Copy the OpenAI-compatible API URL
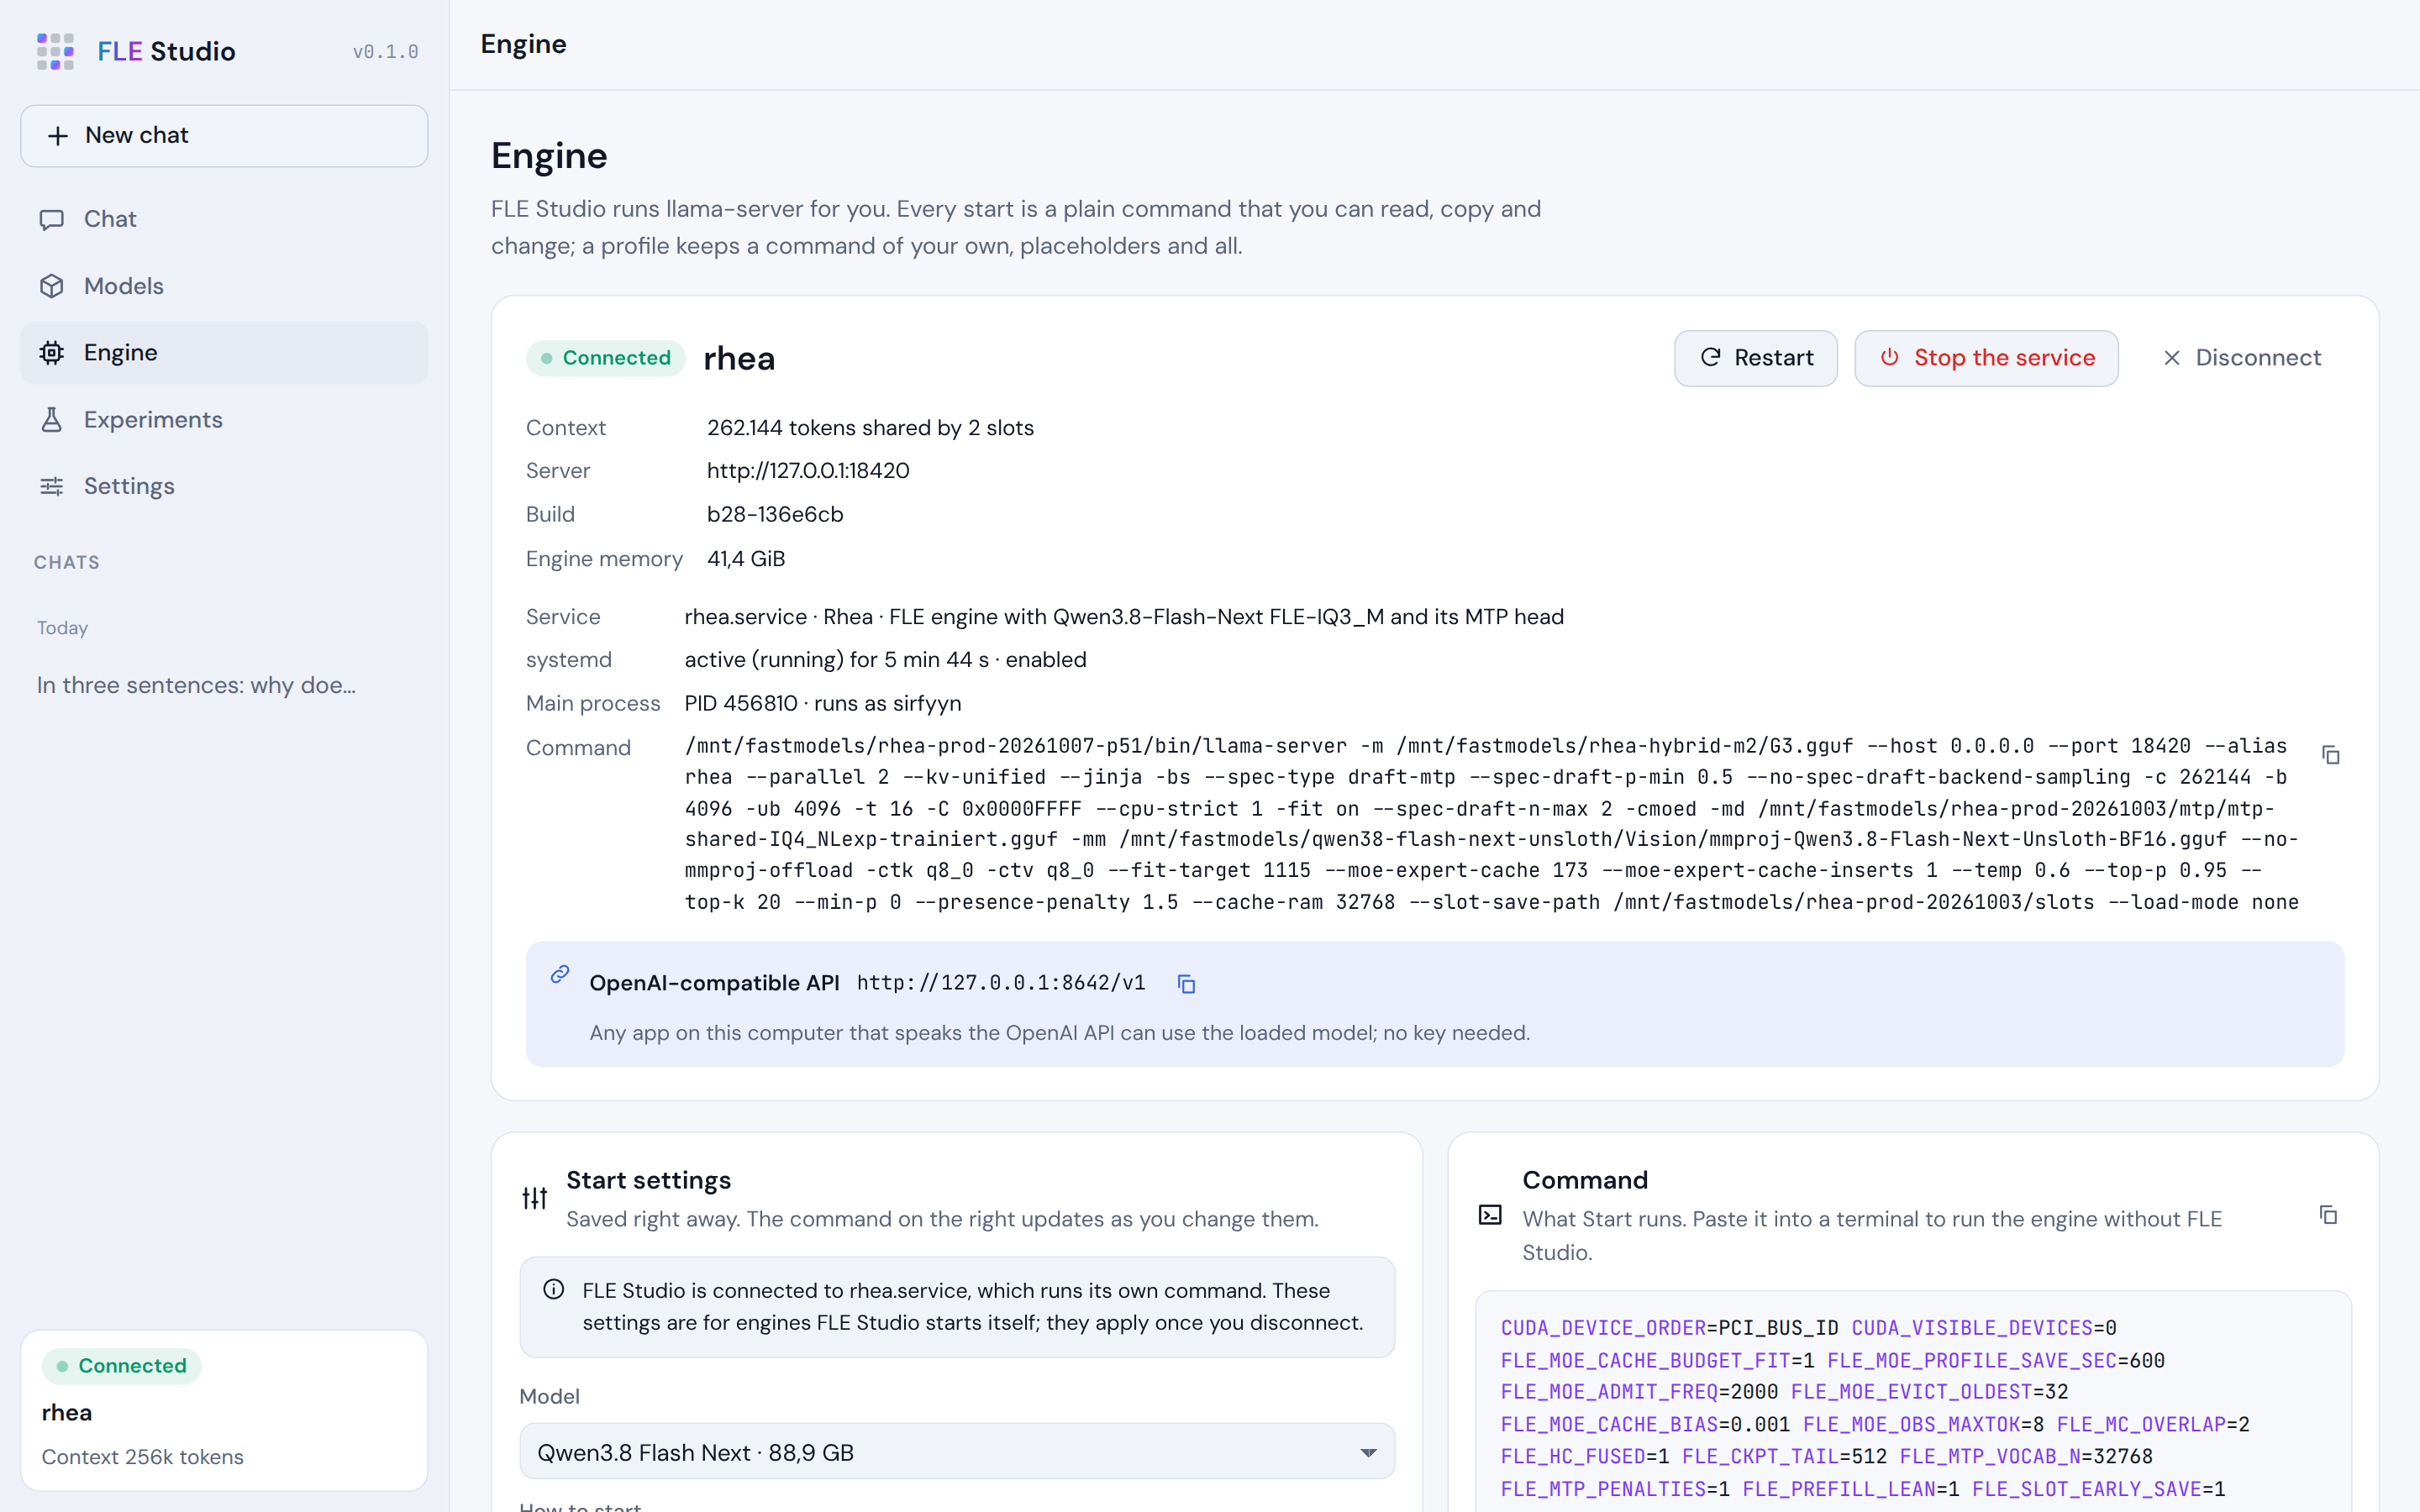The width and height of the screenshot is (2420, 1512). (x=1186, y=984)
